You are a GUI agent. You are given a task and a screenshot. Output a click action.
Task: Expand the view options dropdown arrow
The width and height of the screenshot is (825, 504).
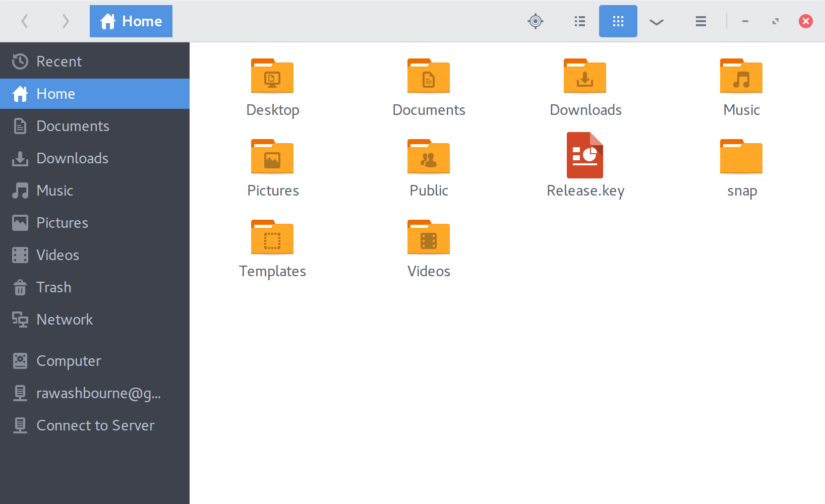(657, 22)
